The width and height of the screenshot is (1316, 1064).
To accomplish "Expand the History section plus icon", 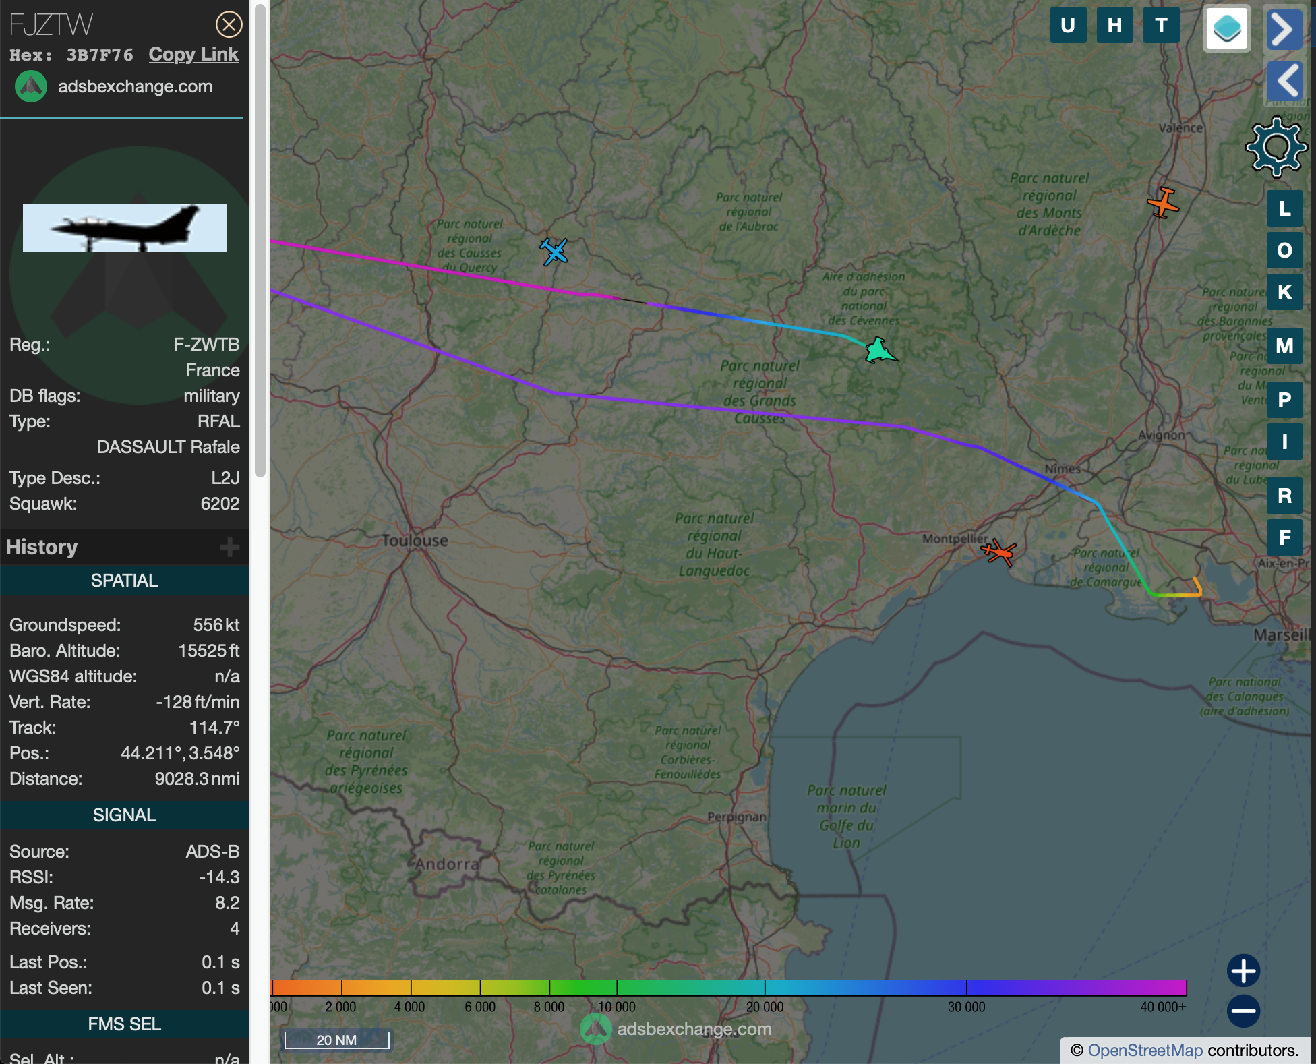I will (x=230, y=547).
